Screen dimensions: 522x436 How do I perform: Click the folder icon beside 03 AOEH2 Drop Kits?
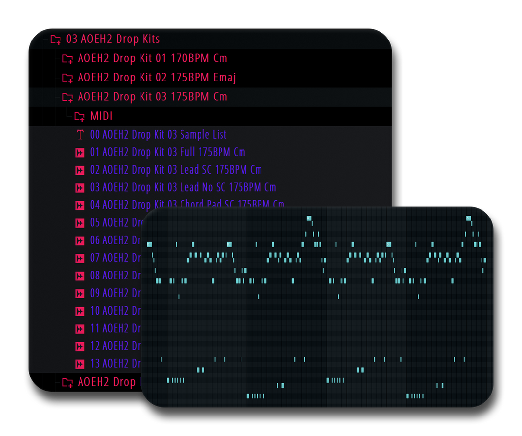[x=56, y=40]
